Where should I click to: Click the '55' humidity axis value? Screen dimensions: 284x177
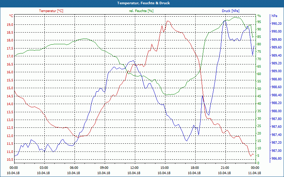pos(259,81)
